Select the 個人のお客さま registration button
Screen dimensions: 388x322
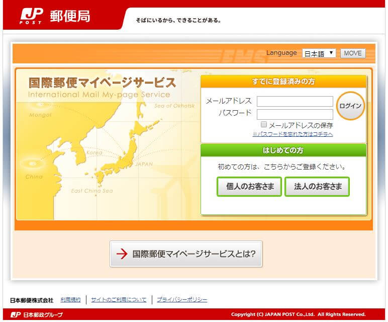click(x=249, y=187)
